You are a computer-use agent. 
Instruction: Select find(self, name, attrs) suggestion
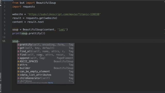[x=46, y=55]
